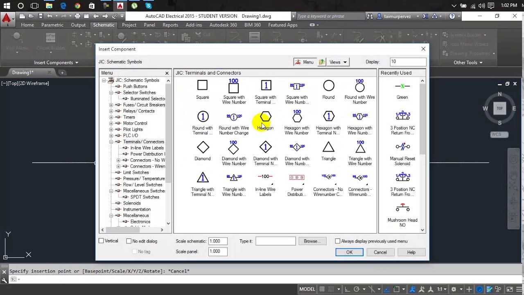Screen dimensions: 524x295
Task: Open the Views dropdown
Action: pos(338,62)
